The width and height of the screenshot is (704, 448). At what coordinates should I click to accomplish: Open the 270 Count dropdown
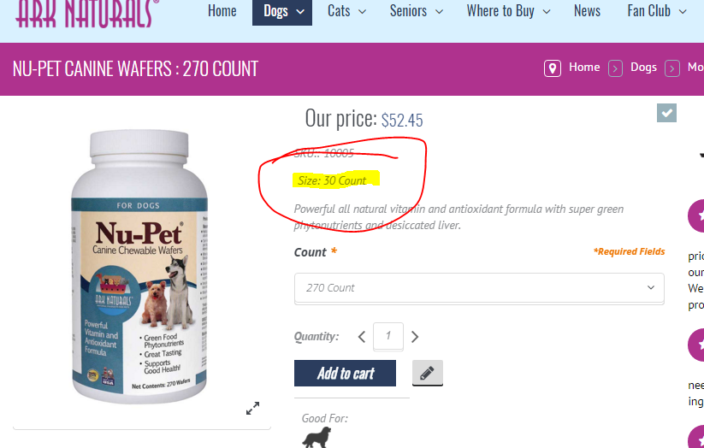coord(479,288)
